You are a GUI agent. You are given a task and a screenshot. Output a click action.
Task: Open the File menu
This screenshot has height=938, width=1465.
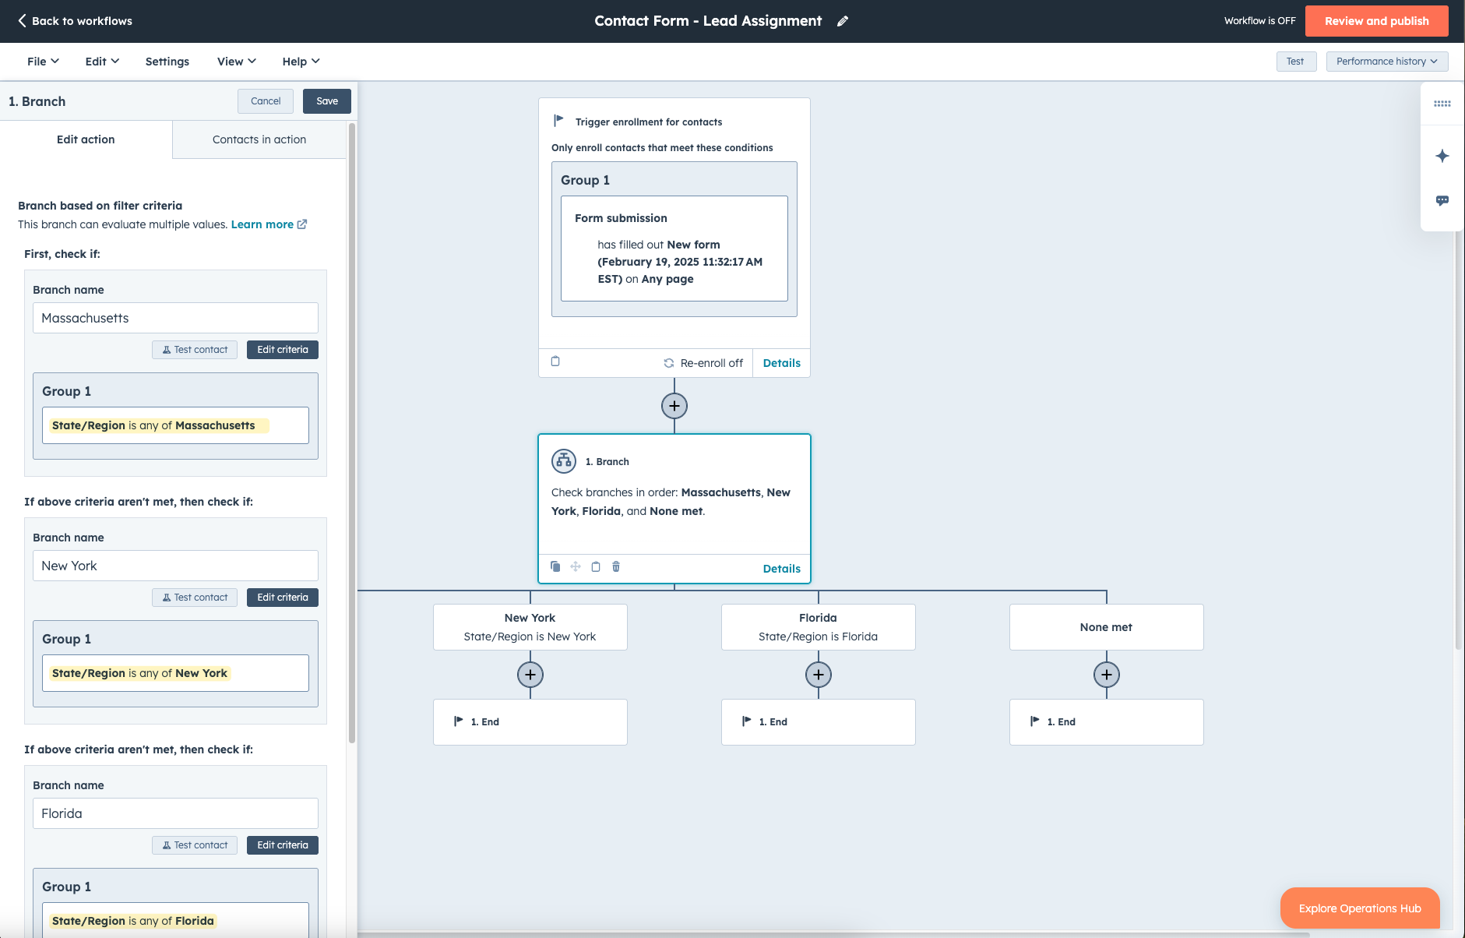[x=43, y=62]
